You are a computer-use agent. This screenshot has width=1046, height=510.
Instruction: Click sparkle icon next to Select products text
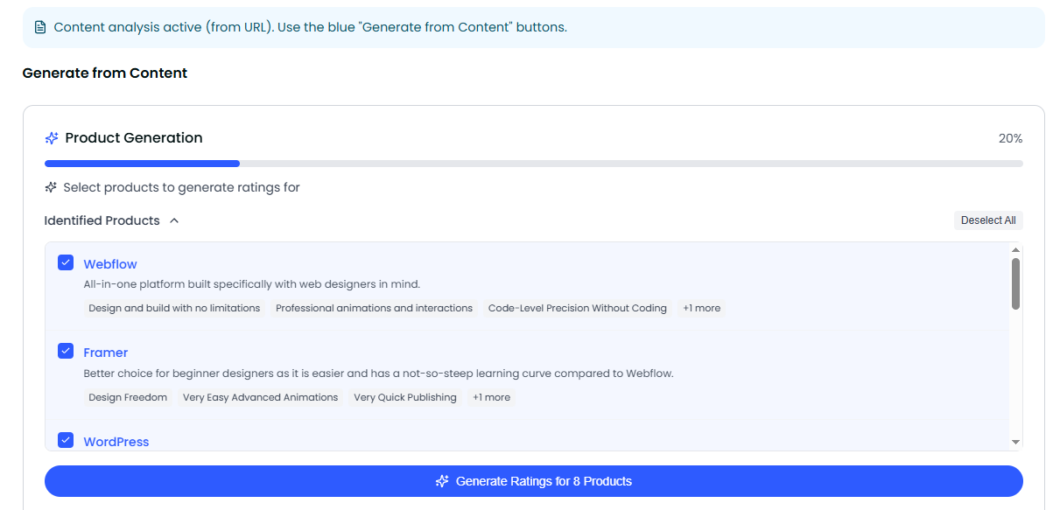51,187
